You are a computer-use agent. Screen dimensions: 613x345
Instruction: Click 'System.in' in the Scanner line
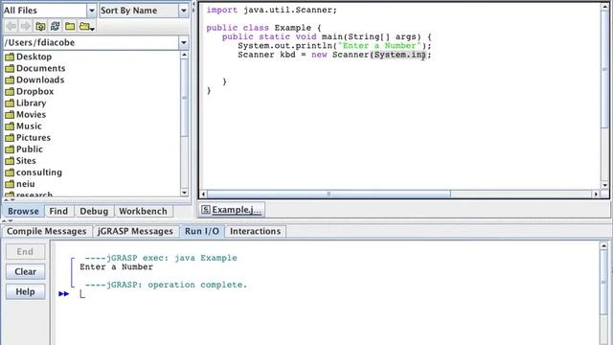pyautogui.click(x=399, y=55)
